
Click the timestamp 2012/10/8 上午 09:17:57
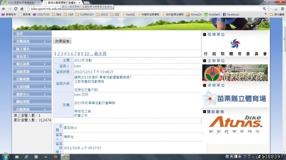pos(82,148)
